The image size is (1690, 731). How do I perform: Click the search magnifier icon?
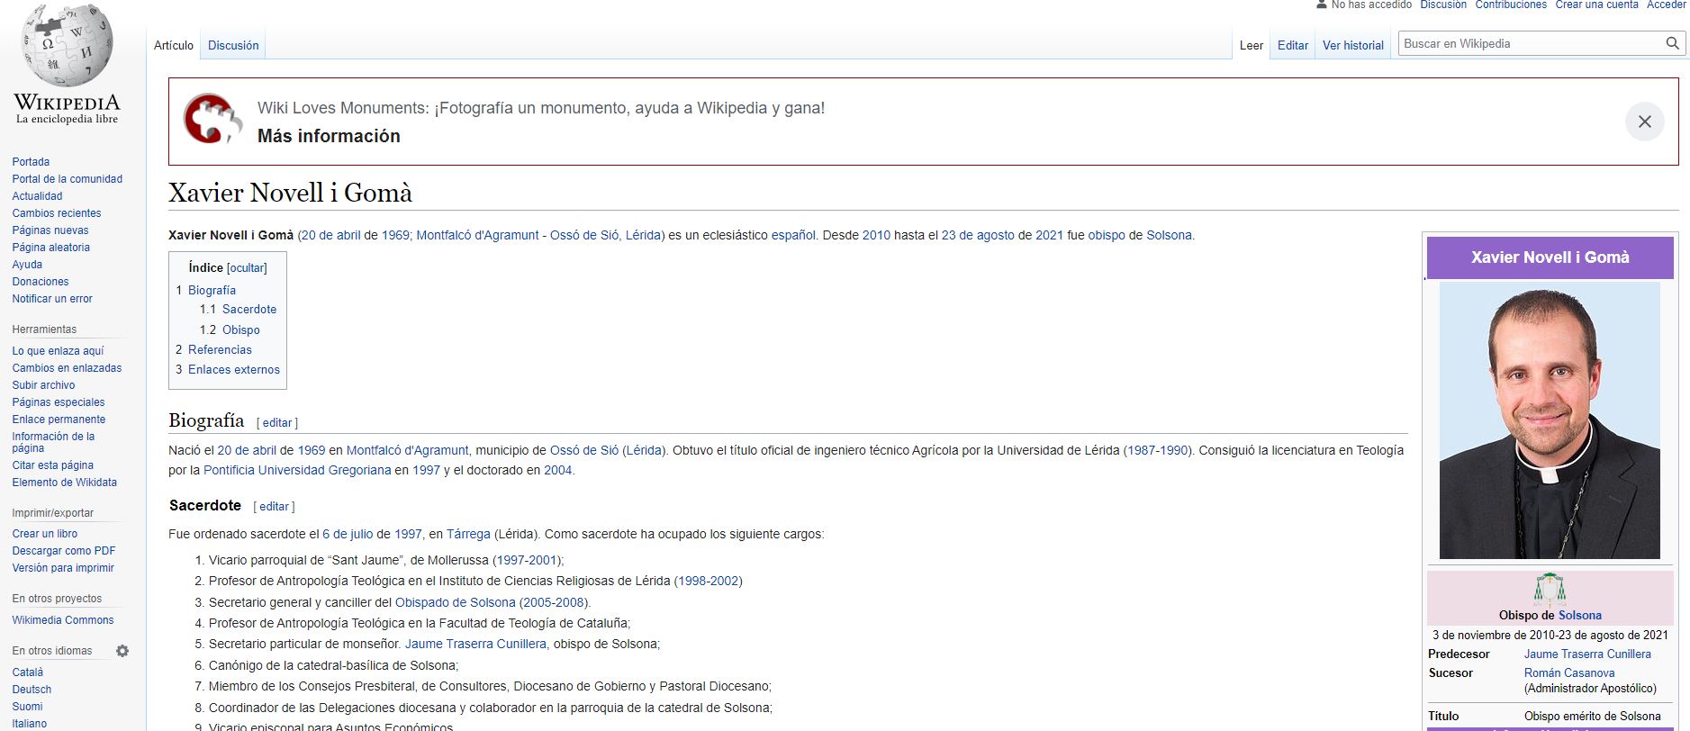(1672, 43)
